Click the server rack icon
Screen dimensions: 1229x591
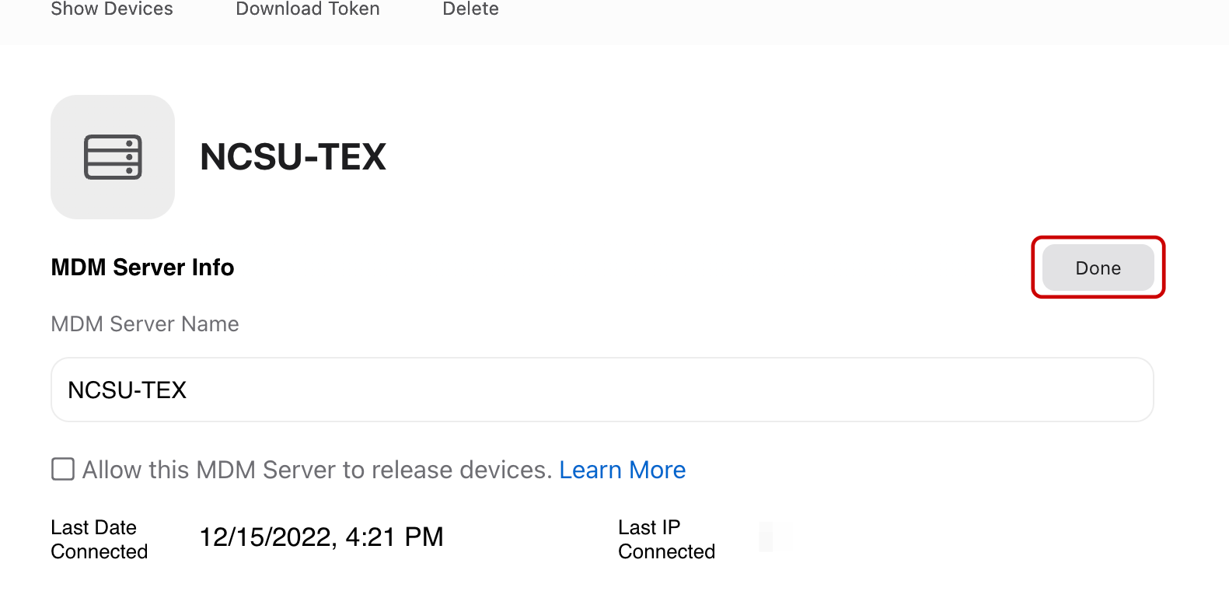113,157
